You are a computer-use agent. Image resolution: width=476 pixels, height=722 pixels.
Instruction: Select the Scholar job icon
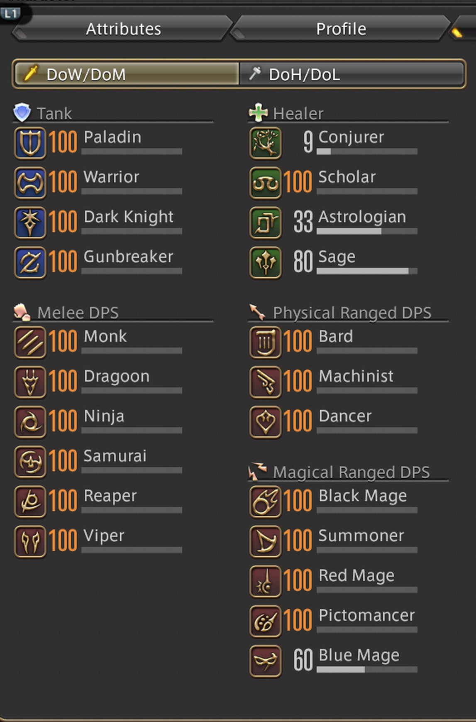click(266, 183)
